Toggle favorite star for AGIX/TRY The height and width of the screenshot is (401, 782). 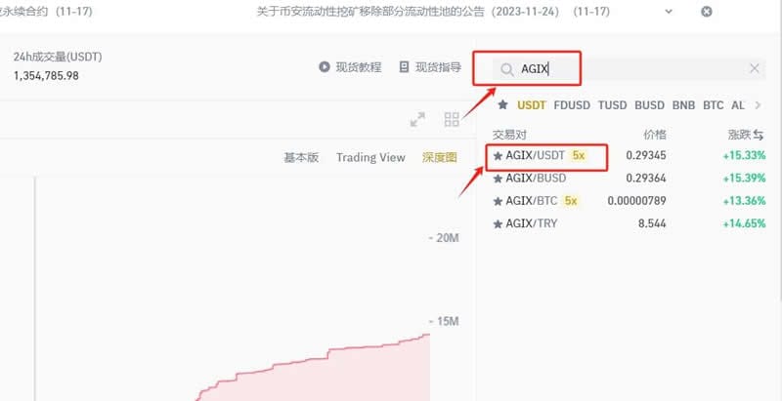point(498,224)
